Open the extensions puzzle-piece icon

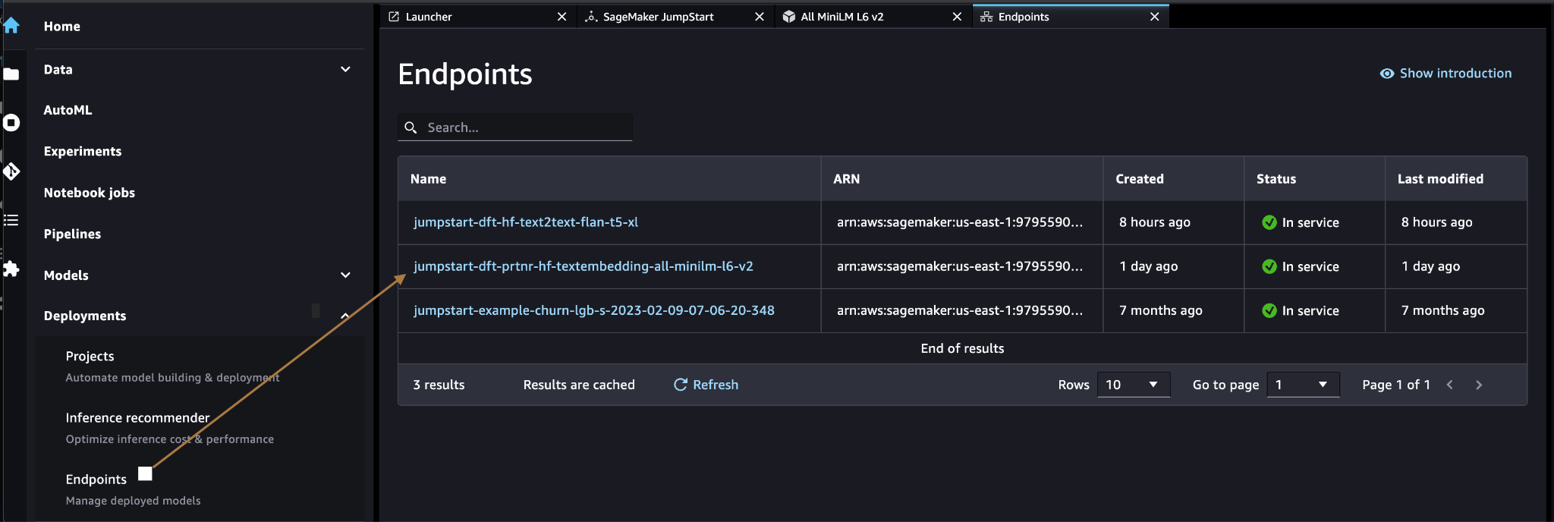pos(11,269)
